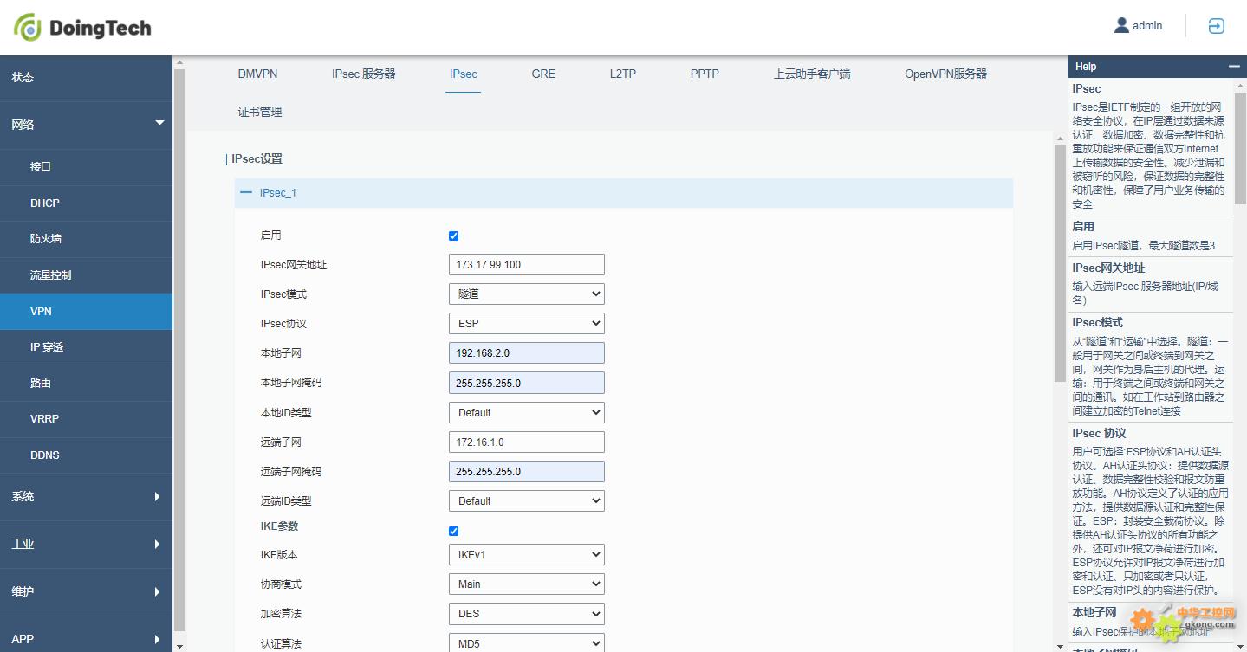Click the Help panel scrollbar

pos(1240,147)
